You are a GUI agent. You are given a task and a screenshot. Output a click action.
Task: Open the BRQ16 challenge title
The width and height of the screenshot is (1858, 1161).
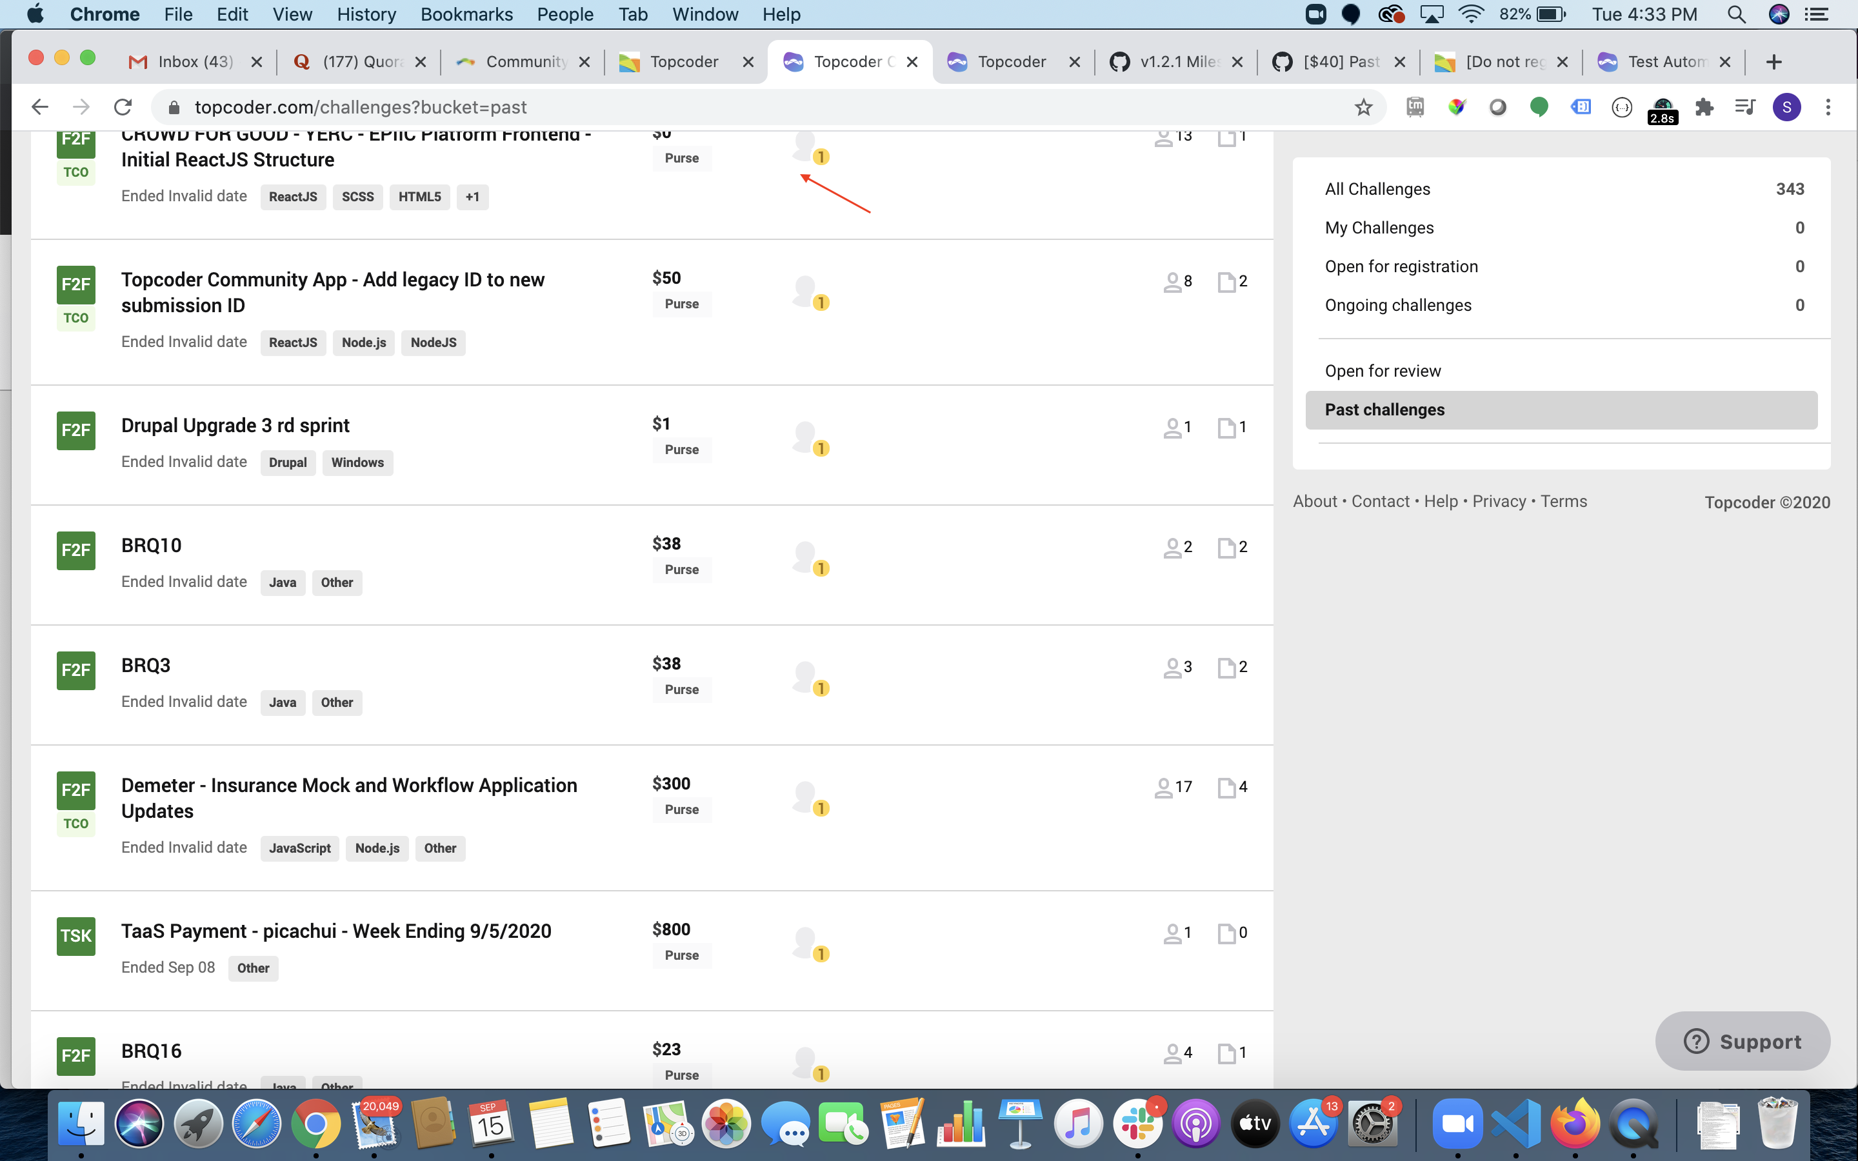click(x=151, y=1051)
